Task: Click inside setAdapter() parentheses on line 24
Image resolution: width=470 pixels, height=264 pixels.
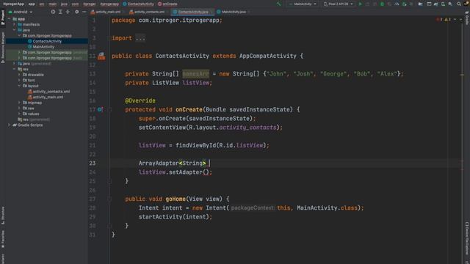Action: click(x=206, y=172)
